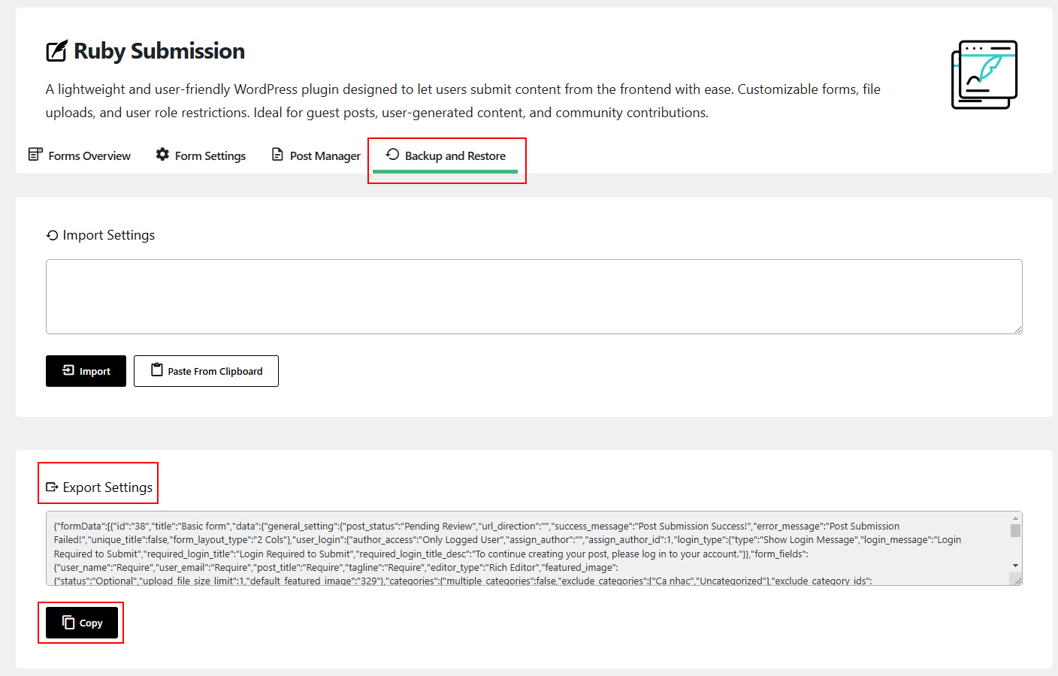Click the Backup and Restore circular arrow icon
This screenshot has width=1058, height=676.
(392, 154)
